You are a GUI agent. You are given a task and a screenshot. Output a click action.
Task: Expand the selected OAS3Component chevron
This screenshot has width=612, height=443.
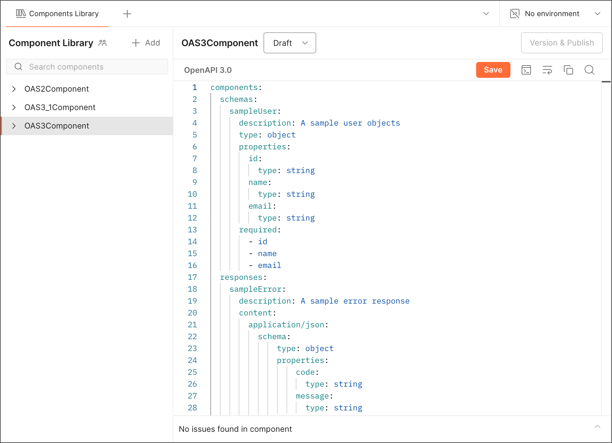pyautogui.click(x=14, y=126)
